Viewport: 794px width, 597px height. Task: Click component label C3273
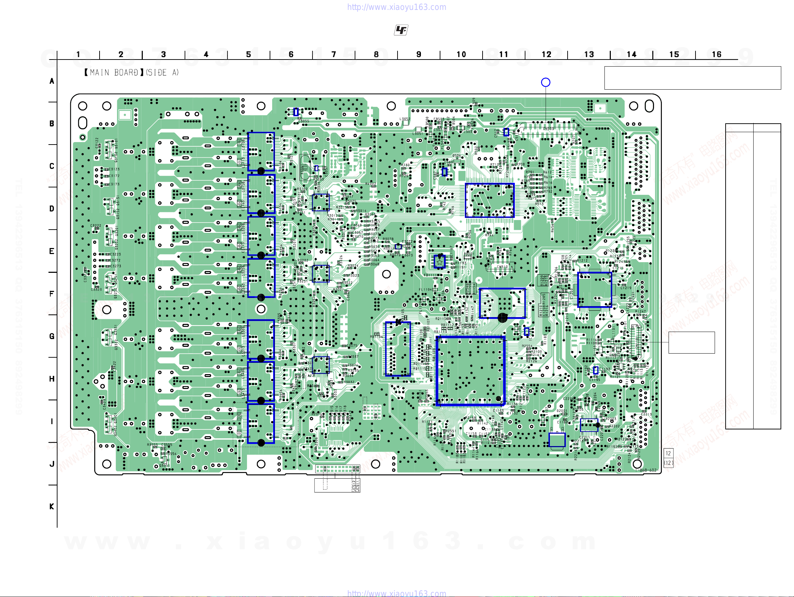[116, 266]
